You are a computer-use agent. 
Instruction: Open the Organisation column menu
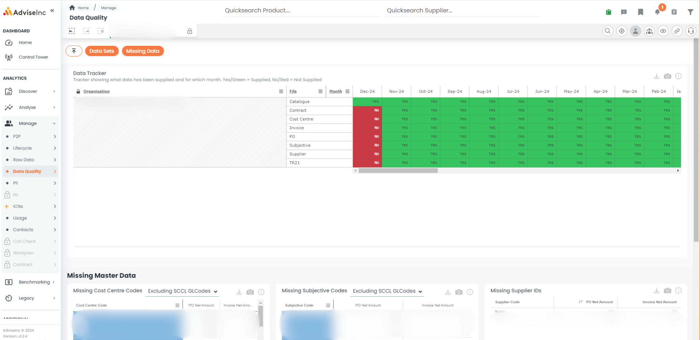281,91
